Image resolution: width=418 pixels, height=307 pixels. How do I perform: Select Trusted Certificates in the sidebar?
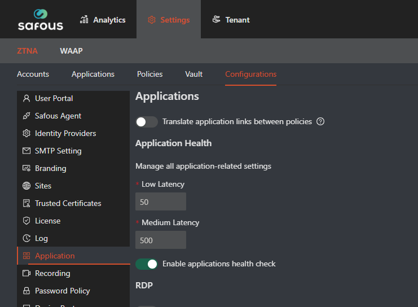pyautogui.click(x=68, y=203)
